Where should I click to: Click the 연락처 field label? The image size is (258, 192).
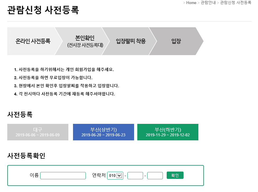tap(99, 175)
